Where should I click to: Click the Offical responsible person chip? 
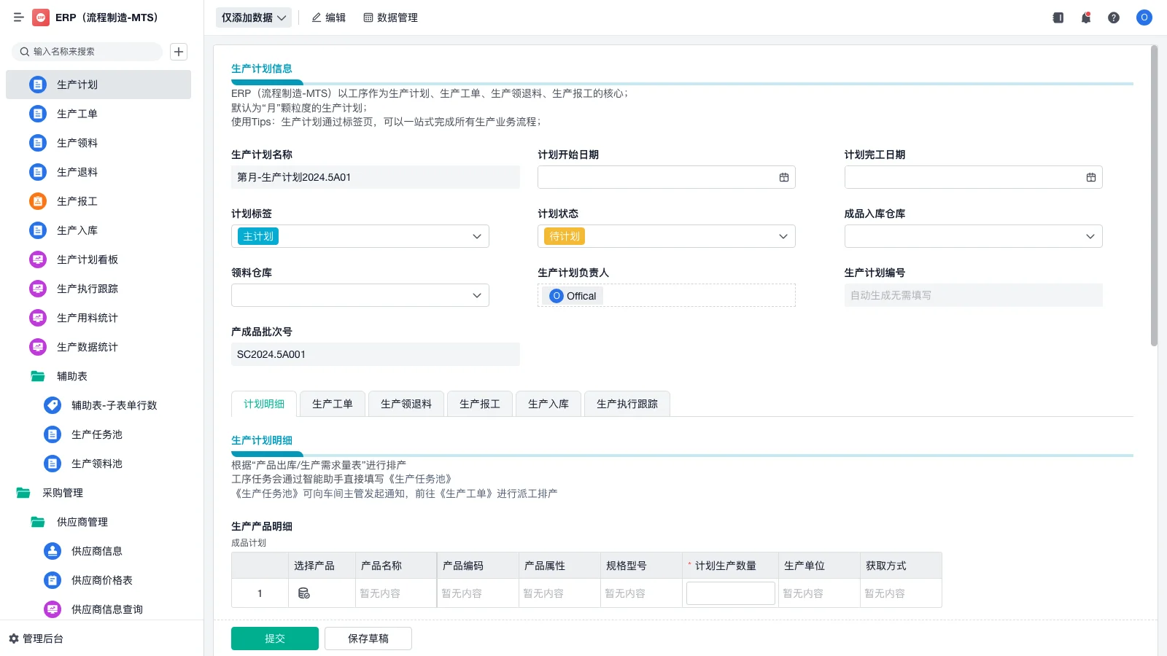(x=574, y=296)
